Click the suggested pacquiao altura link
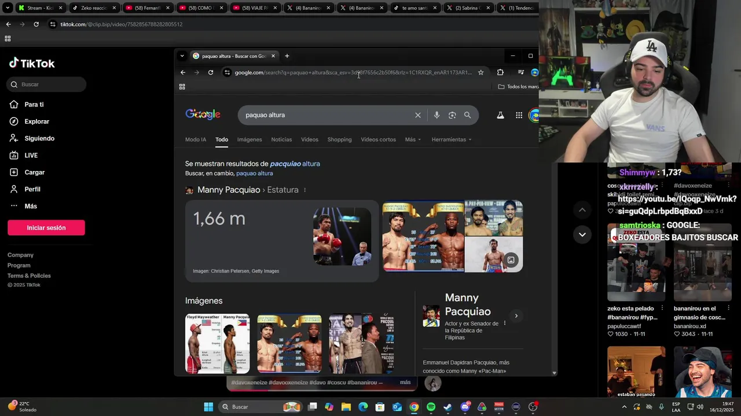 point(295,164)
